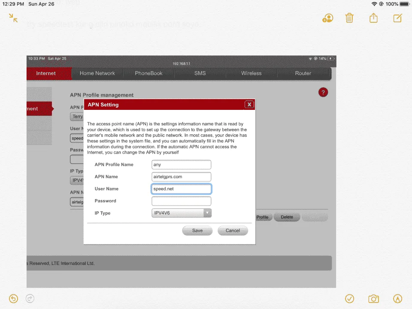Image resolution: width=412 pixels, height=309 pixels.
Task: Tap the trash icon to delete note
Action: pos(349,18)
